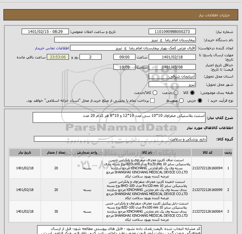Select the کالا/خدمت radio button
The image size is (242, 234).
(x=155, y=93)
